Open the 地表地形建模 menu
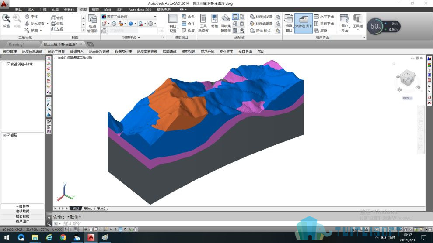The image size is (433, 243). [99, 51]
